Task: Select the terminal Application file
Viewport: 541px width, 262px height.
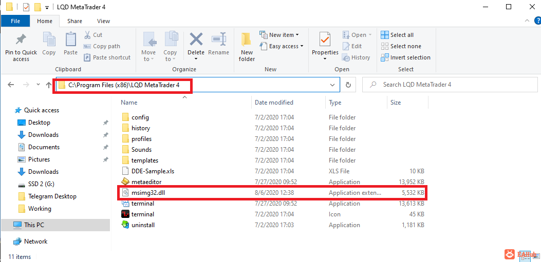Action: [x=273, y=204]
